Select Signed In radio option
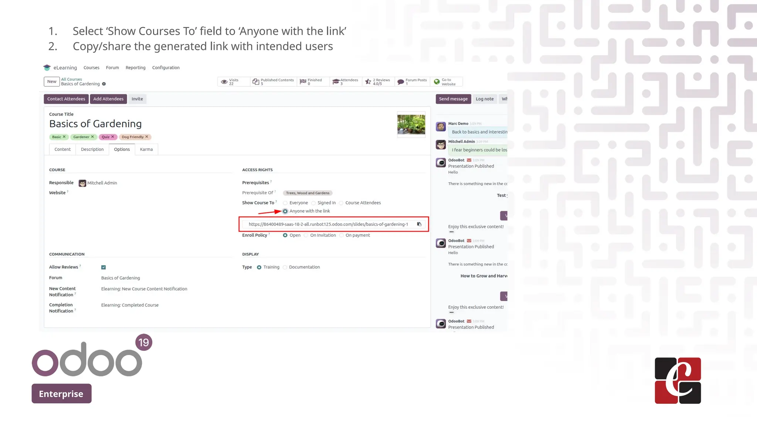 pos(313,203)
